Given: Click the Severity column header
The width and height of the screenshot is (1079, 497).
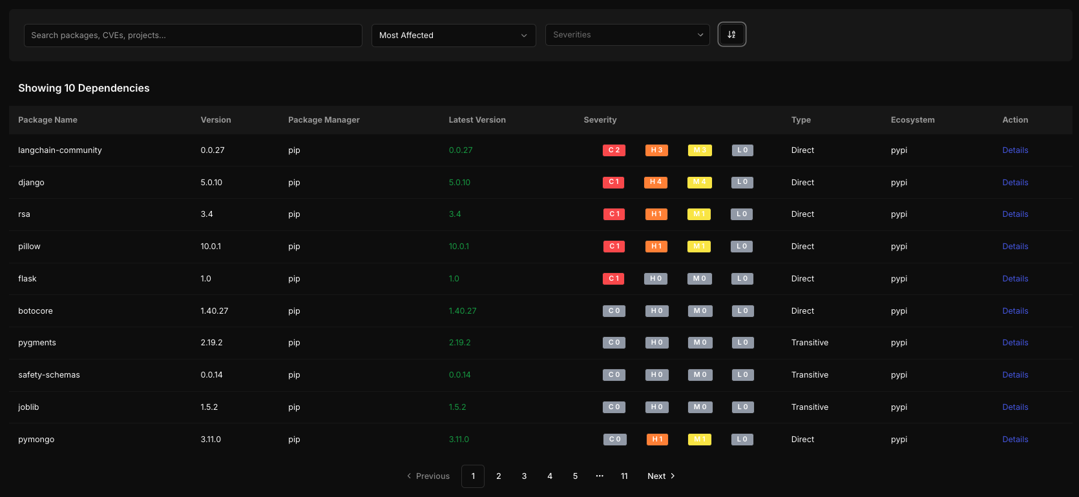Looking at the screenshot, I should click(600, 120).
